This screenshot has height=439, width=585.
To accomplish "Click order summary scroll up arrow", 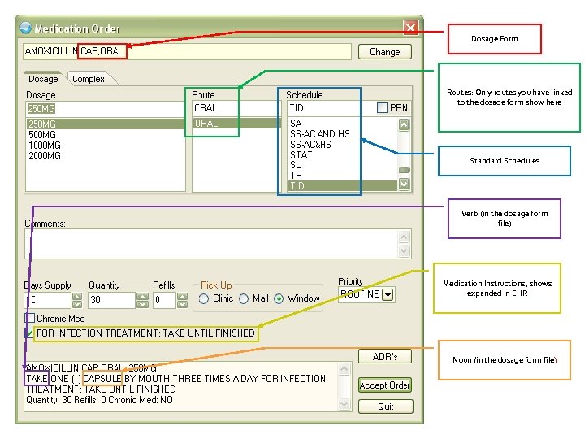I will pyautogui.click(x=344, y=369).
